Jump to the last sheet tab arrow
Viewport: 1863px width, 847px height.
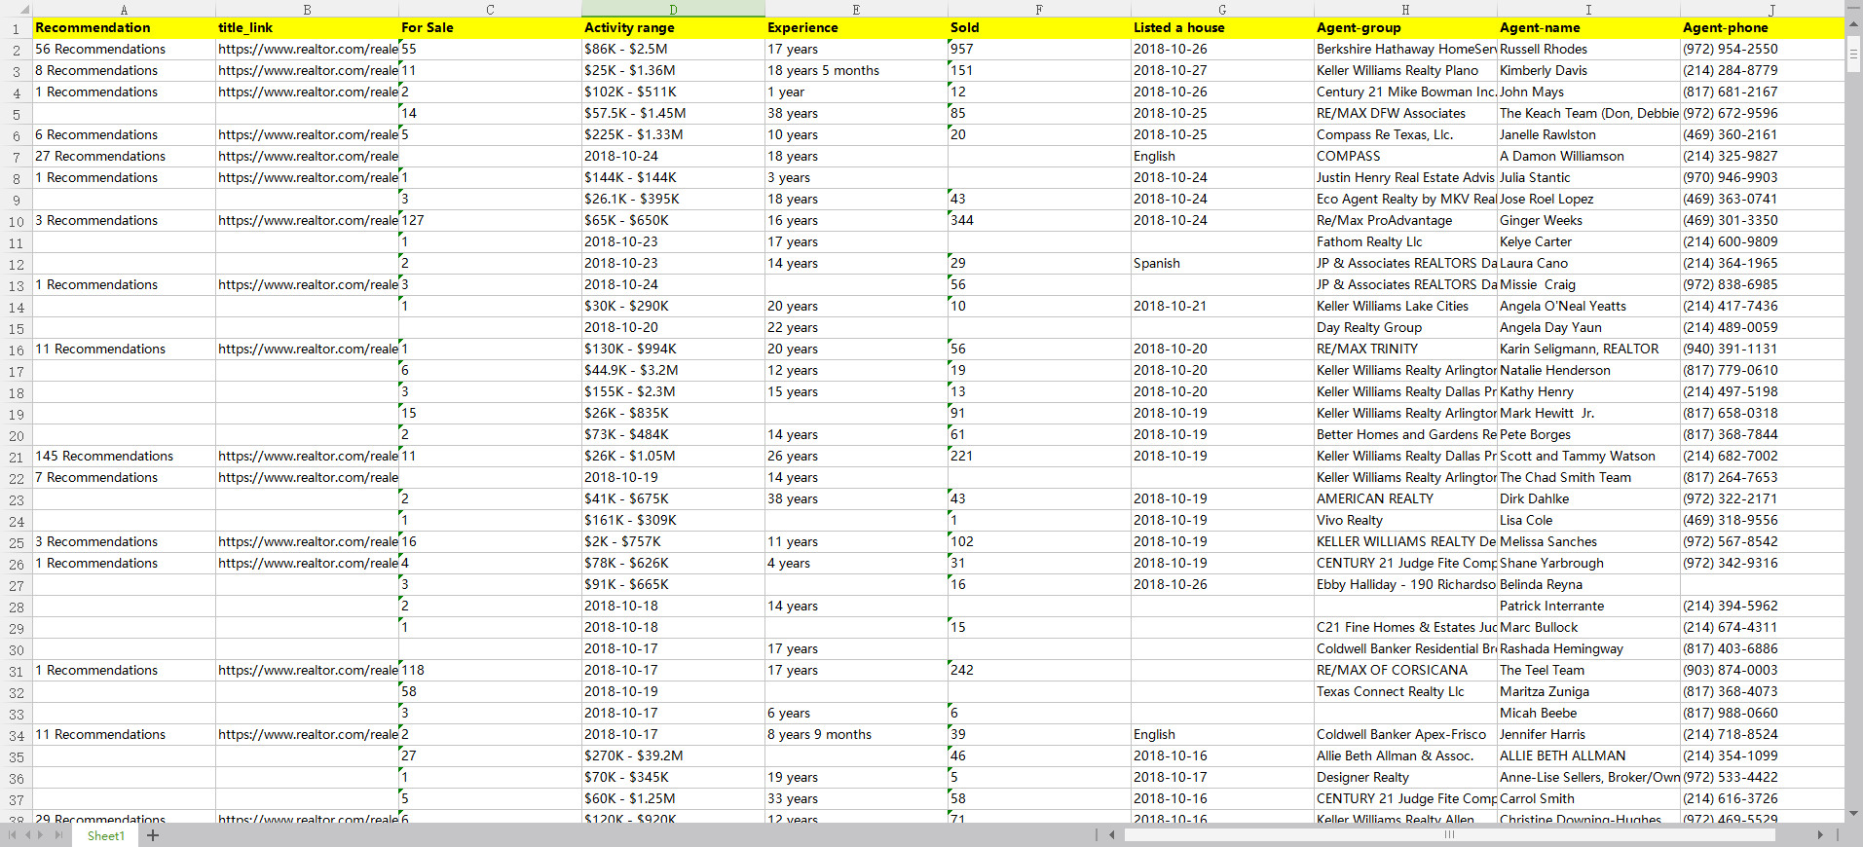(58, 835)
